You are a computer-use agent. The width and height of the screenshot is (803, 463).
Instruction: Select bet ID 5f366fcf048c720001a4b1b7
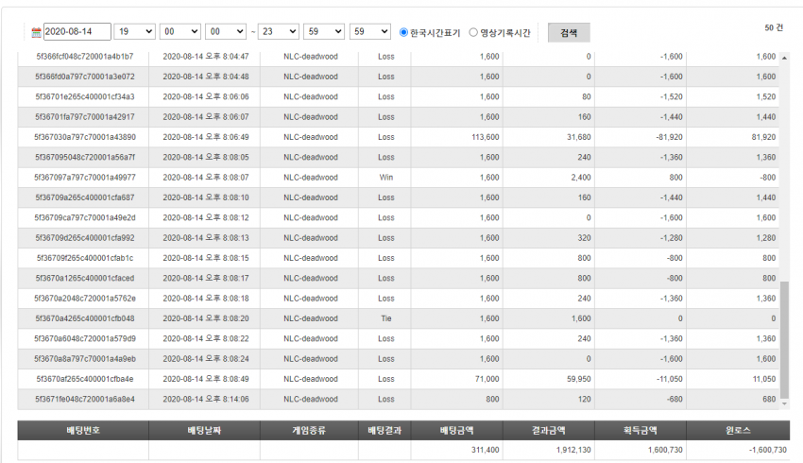(85, 57)
